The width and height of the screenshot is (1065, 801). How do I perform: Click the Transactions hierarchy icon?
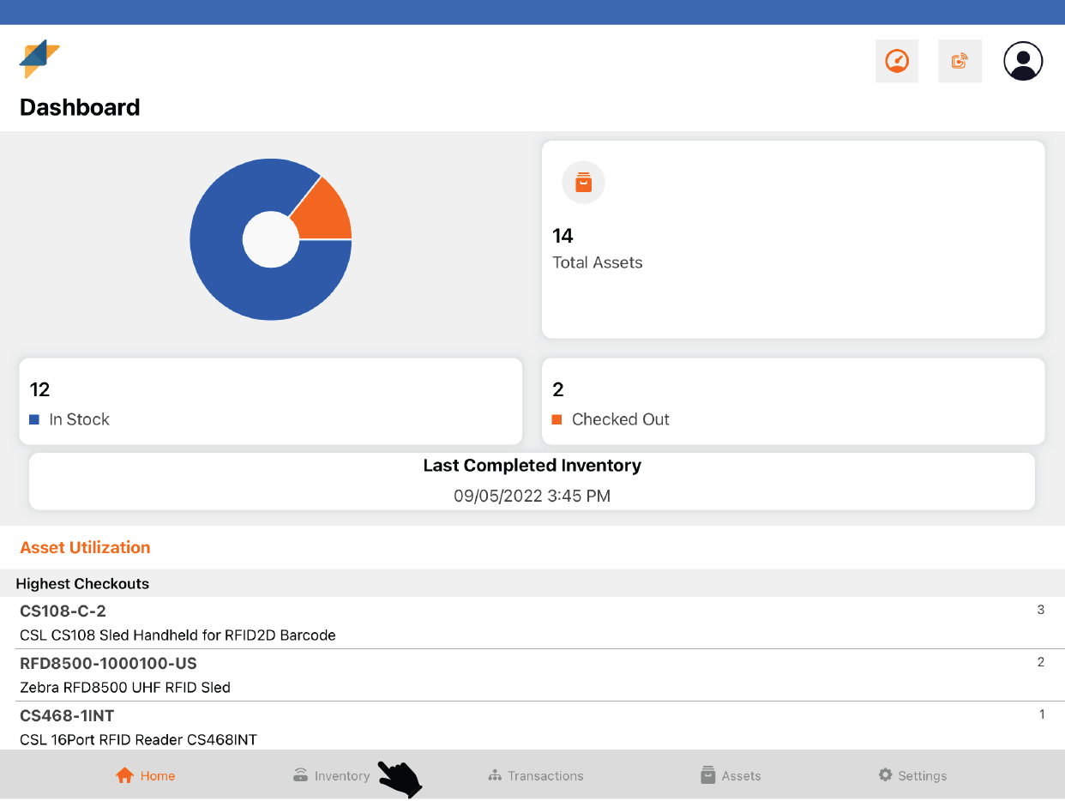point(495,775)
